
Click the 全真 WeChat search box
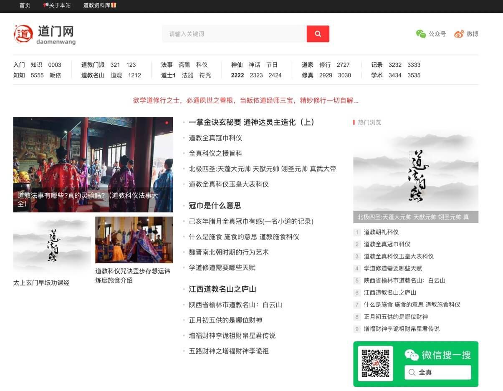(x=437, y=372)
